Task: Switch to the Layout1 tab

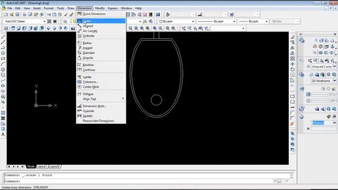Action: point(42,167)
